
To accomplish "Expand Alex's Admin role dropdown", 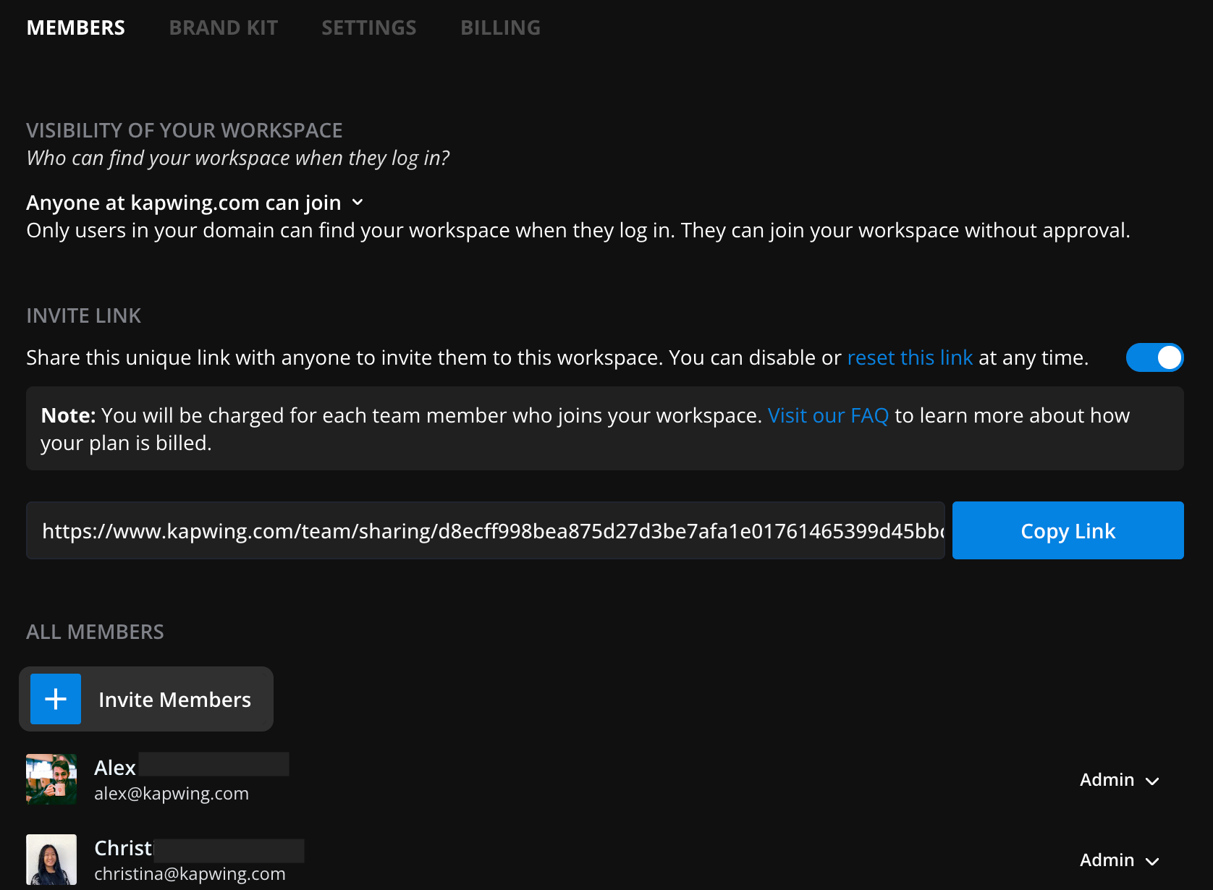I will point(1119,780).
